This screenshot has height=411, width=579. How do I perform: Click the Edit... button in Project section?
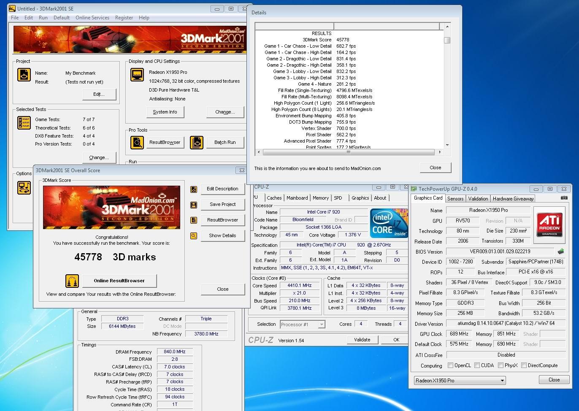pyautogui.click(x=99, y=95)
